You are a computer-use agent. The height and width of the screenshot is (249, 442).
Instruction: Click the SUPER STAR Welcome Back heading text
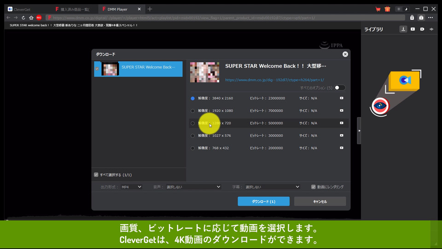coord(275,66)
